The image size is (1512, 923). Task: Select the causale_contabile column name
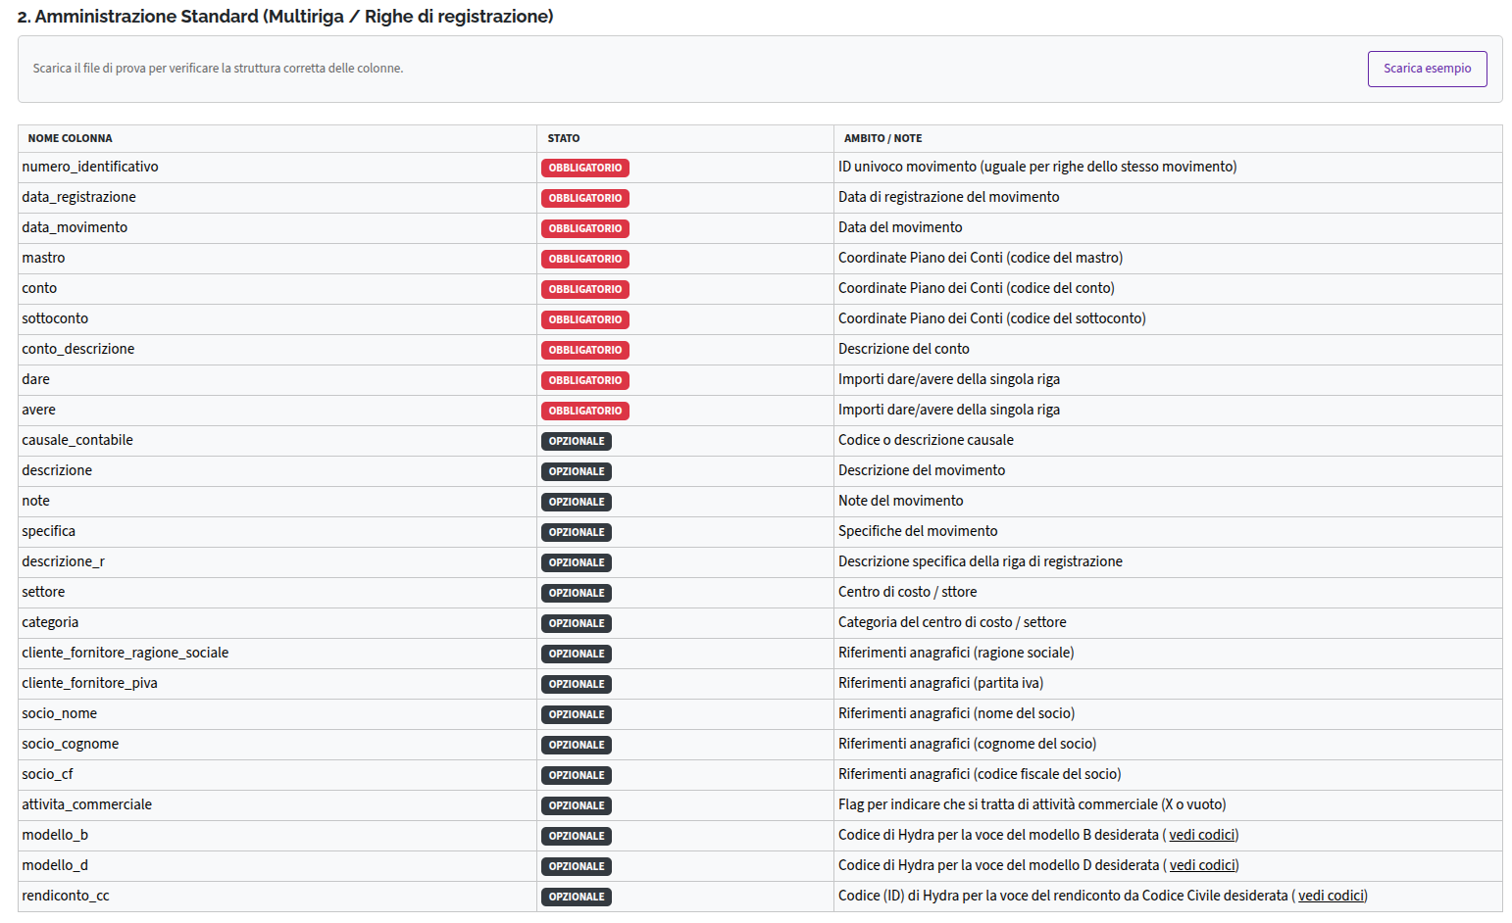[x=77, y=440]
